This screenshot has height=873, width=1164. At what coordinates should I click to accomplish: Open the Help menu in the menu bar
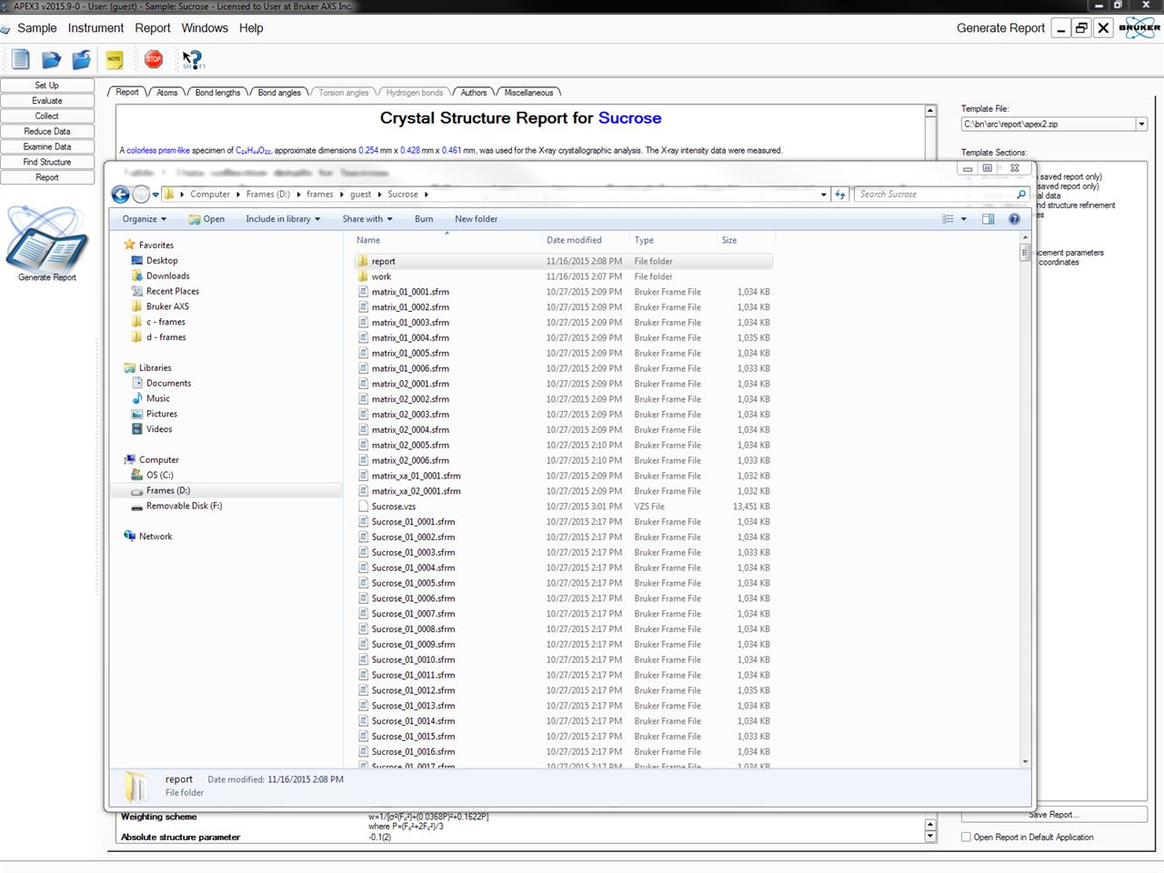coord(251,28)
